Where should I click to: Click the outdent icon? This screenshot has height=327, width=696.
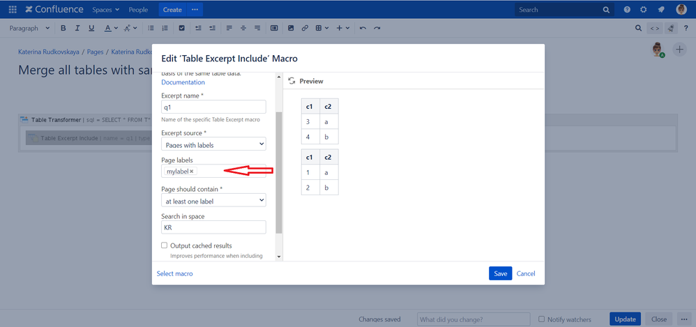coord(199,28)
